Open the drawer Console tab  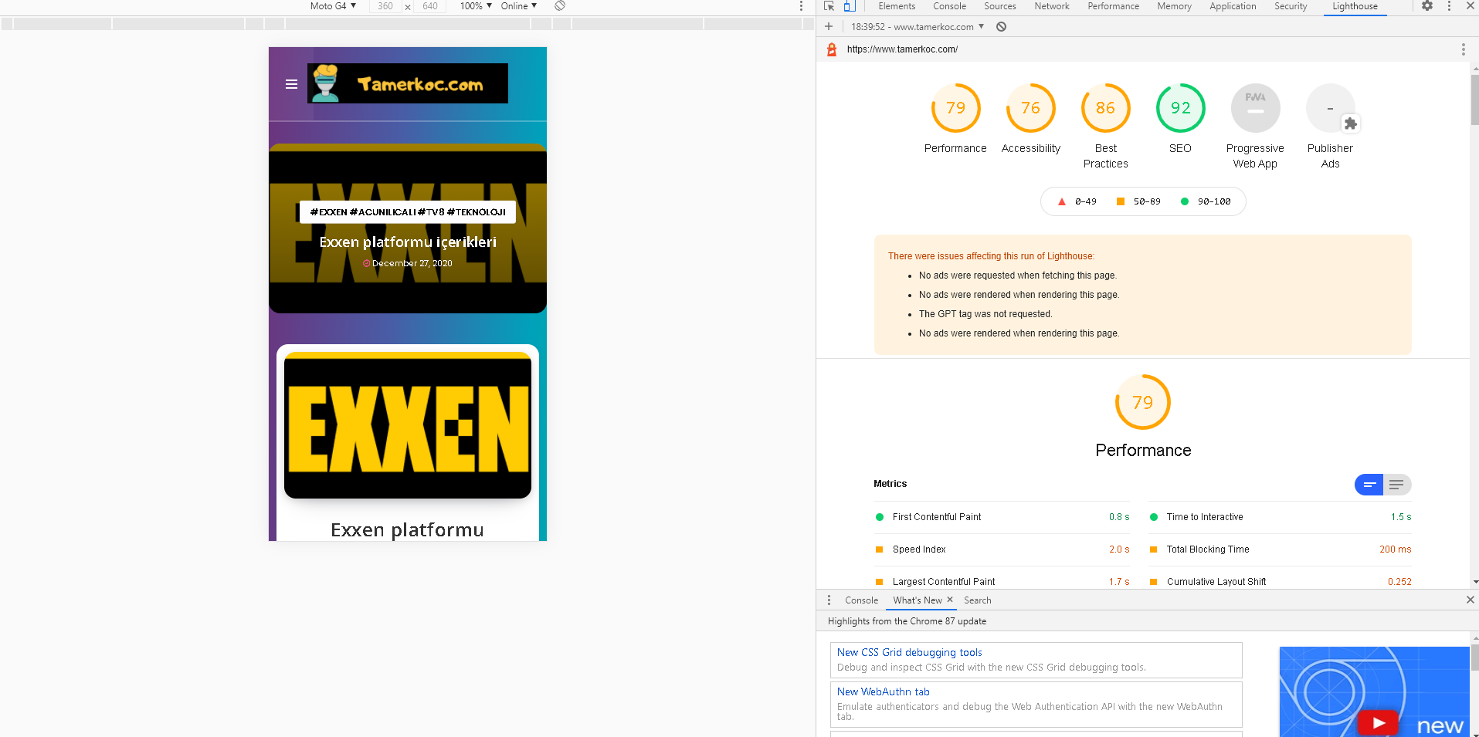click(x=861, y=600)
